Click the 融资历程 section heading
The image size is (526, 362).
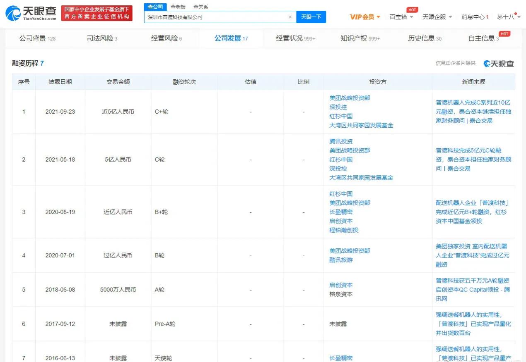(x=28, y=63)
